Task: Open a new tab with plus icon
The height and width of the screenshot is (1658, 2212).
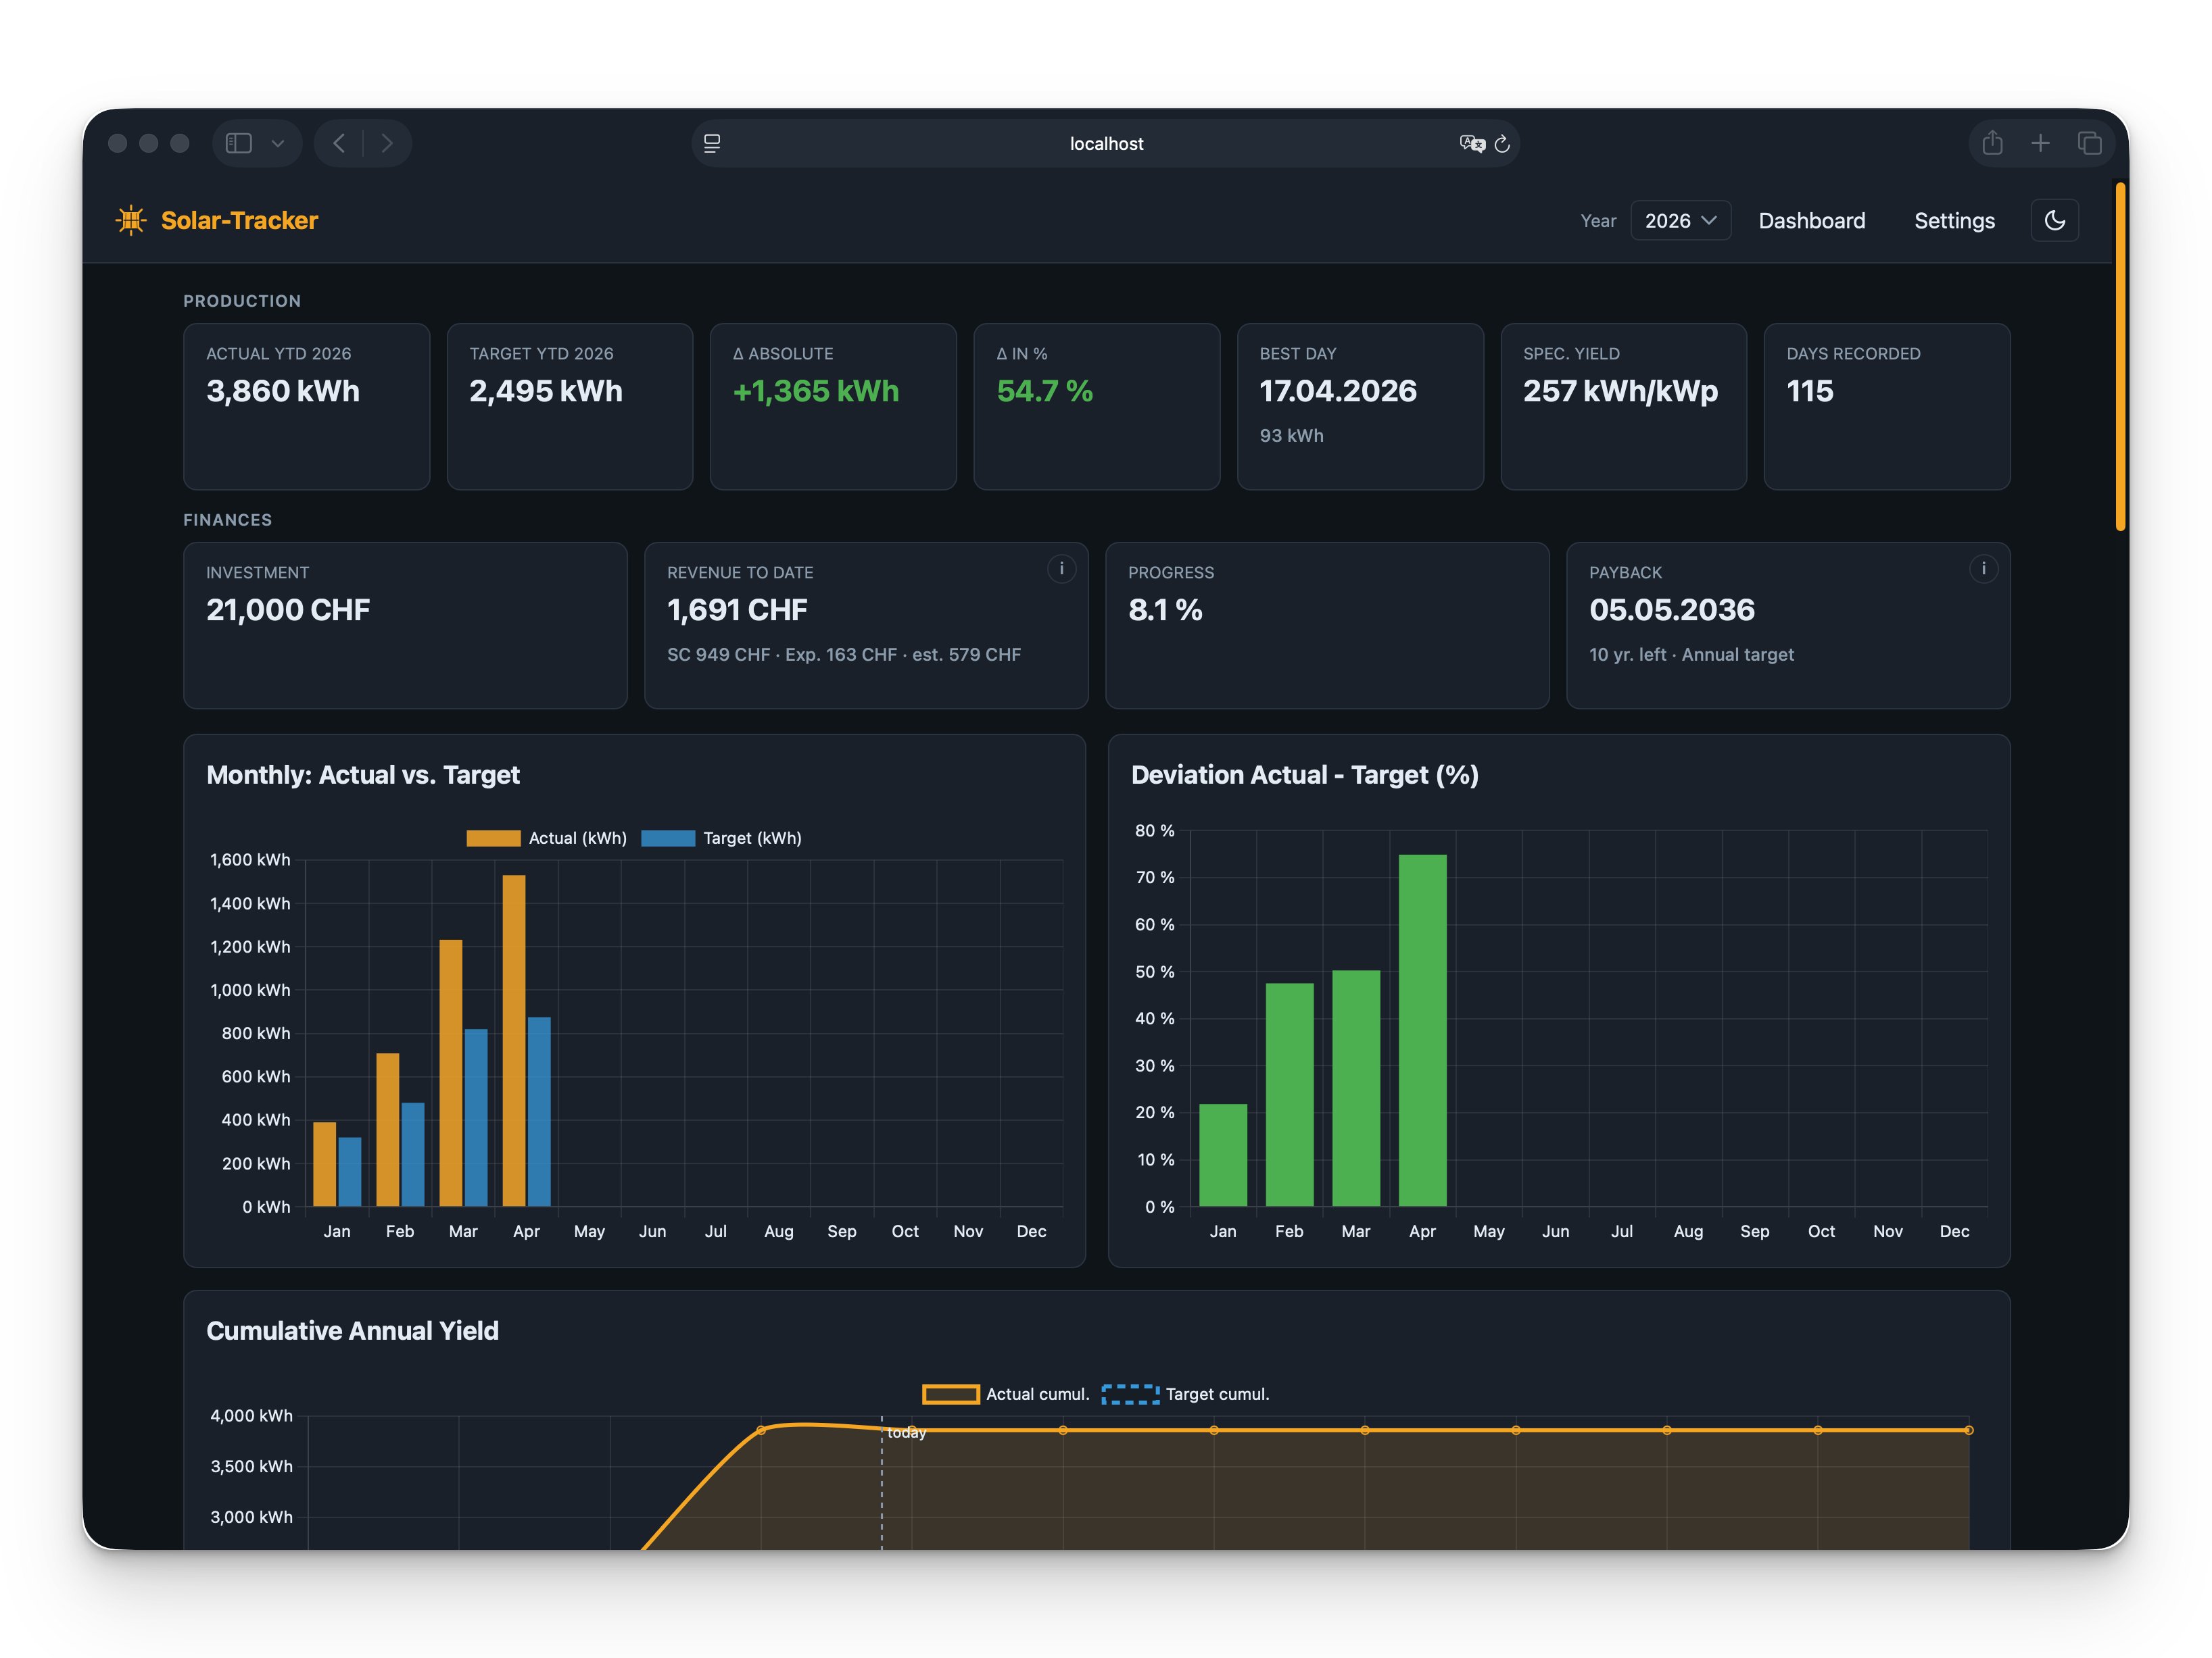Action: point(2040,143)
